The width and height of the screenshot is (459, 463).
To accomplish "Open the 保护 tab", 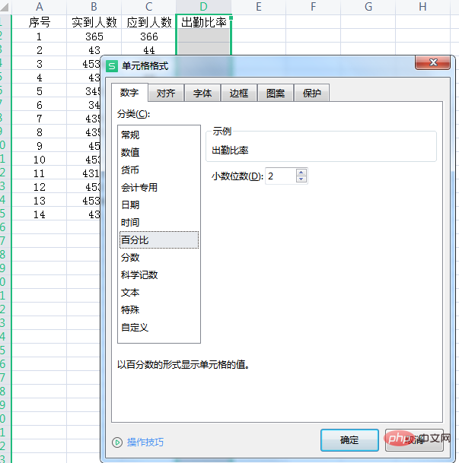I will (x=312, y=94).
